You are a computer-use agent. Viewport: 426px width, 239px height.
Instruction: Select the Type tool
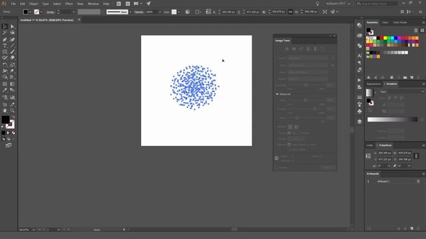tap(5, 46)
